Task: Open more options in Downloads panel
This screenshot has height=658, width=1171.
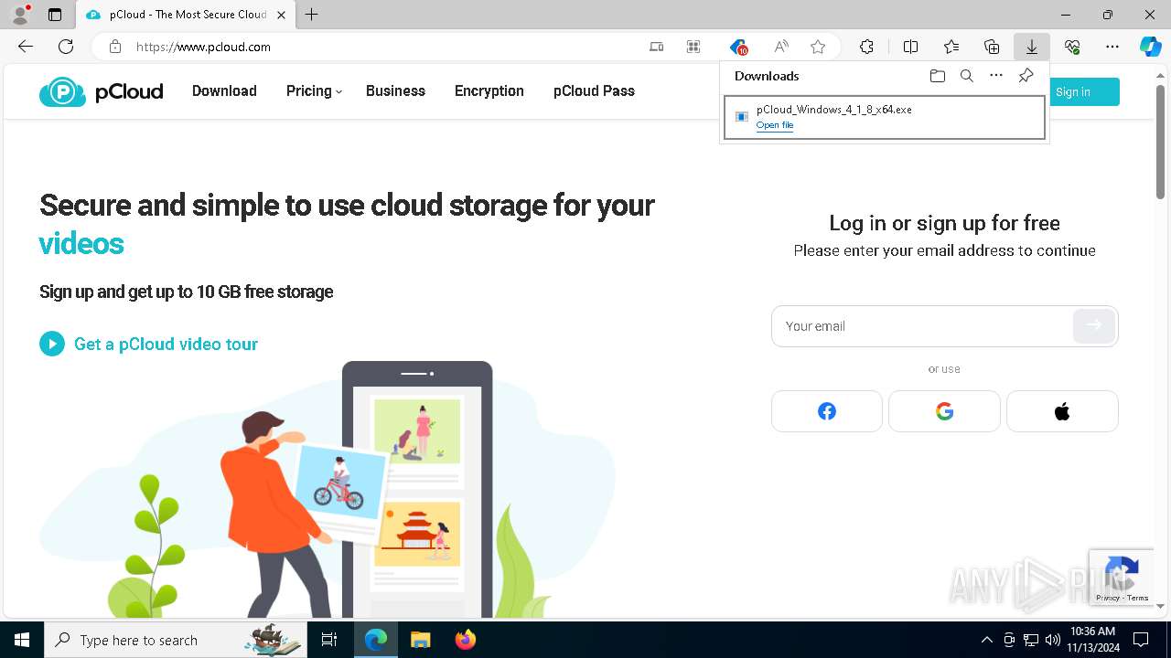Action: (x=996, y=76)
